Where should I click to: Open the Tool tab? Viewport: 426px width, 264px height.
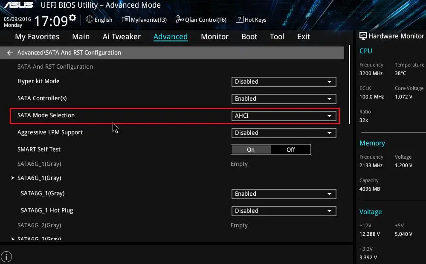[x=277, y=37]
